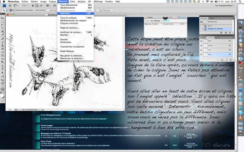Select the Healing Brush tool
244x152 pixels.
(2, 39)
